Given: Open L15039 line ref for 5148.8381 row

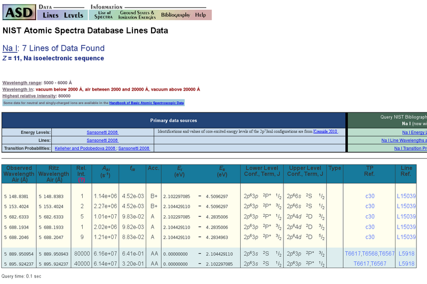Looking at the screenshot, I should tap(406, 196).
